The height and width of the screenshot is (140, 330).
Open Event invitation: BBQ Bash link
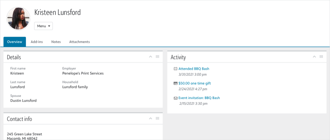[x=199, y=98]
